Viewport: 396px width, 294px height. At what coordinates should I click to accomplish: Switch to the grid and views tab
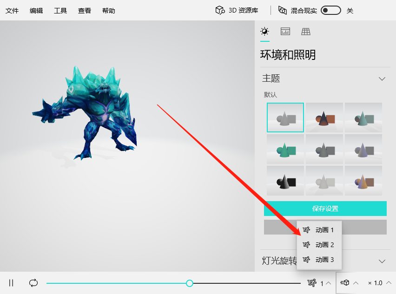click(x=306, y=32)
